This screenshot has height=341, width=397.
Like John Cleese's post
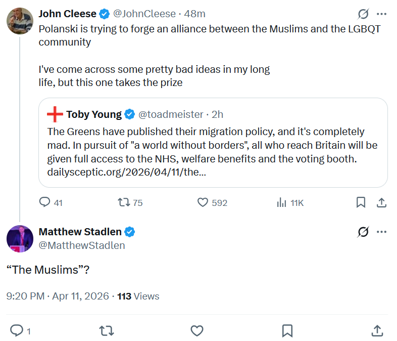pyautogui.click(x=203, y=202)
